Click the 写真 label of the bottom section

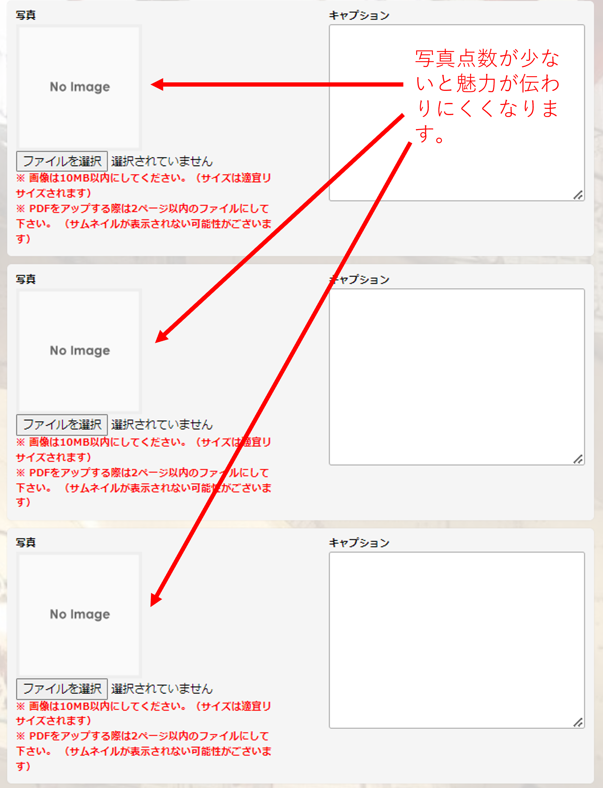tap(25, 542)
